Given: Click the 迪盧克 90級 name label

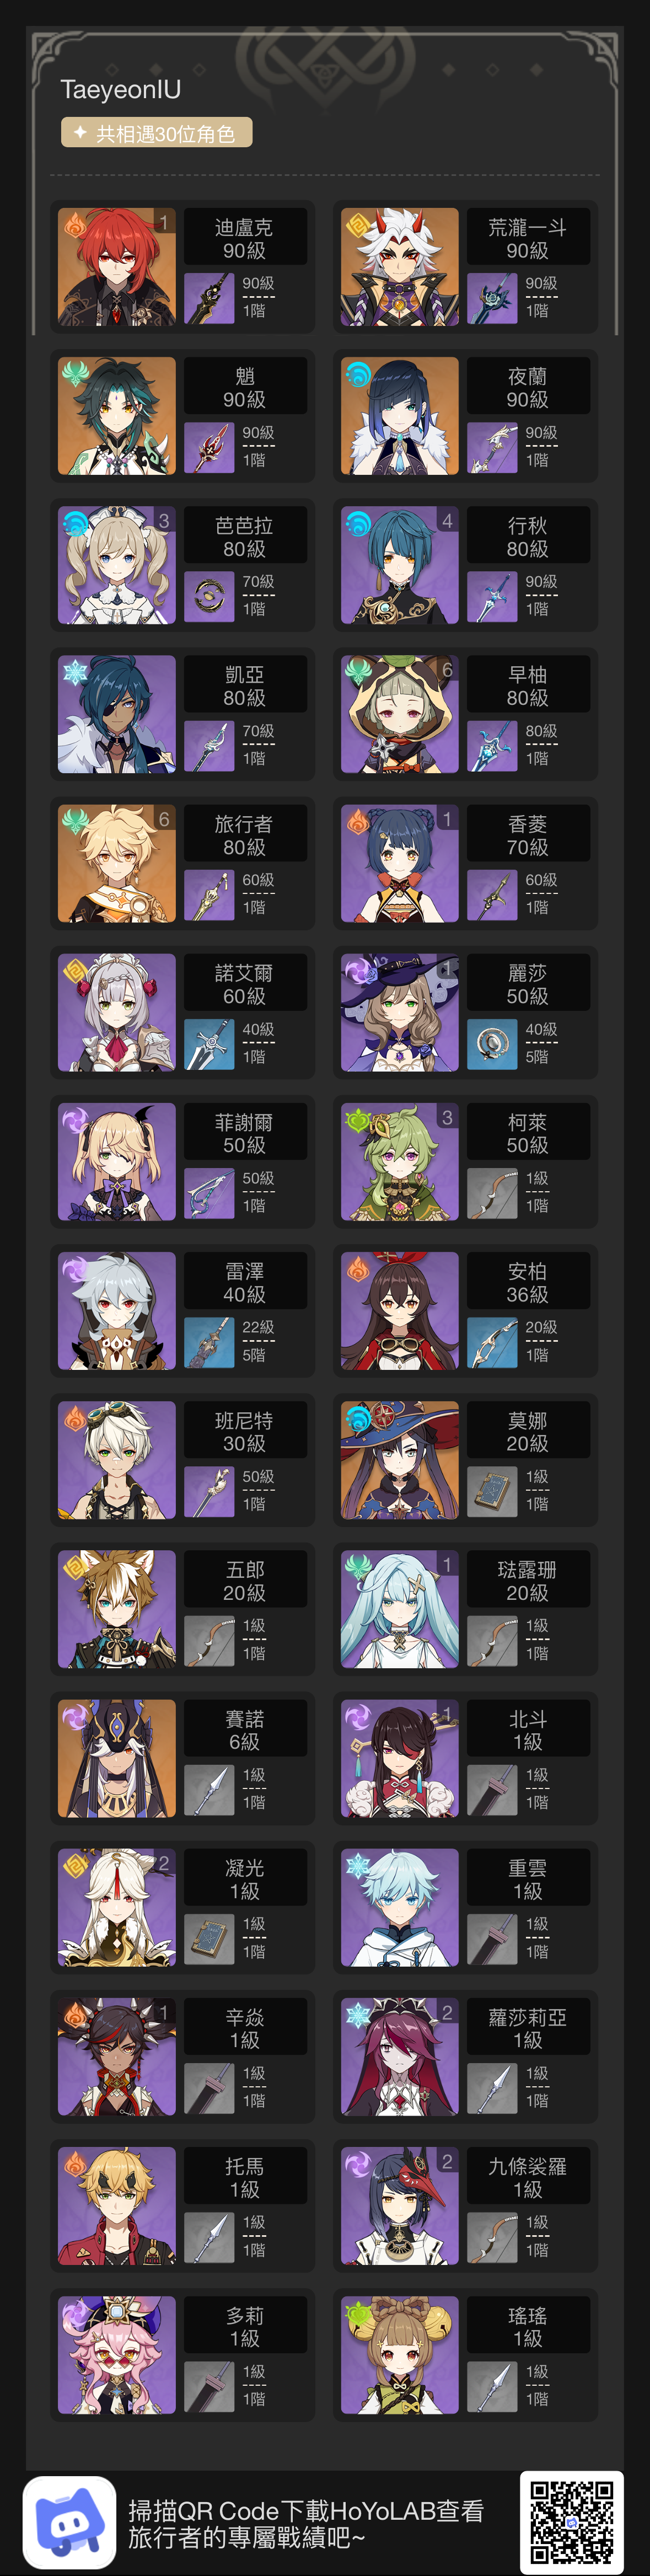Looking at the screenshot, I should coord(245,238).
